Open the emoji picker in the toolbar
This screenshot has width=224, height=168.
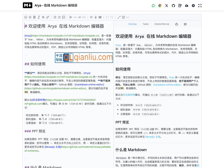[x=26, y=17]
